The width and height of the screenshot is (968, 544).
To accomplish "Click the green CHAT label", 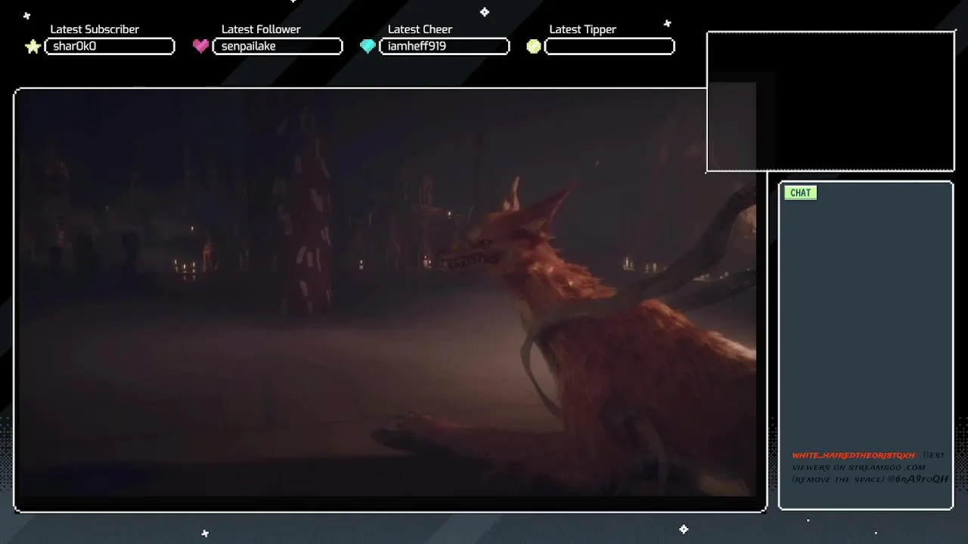I will 800,193.
